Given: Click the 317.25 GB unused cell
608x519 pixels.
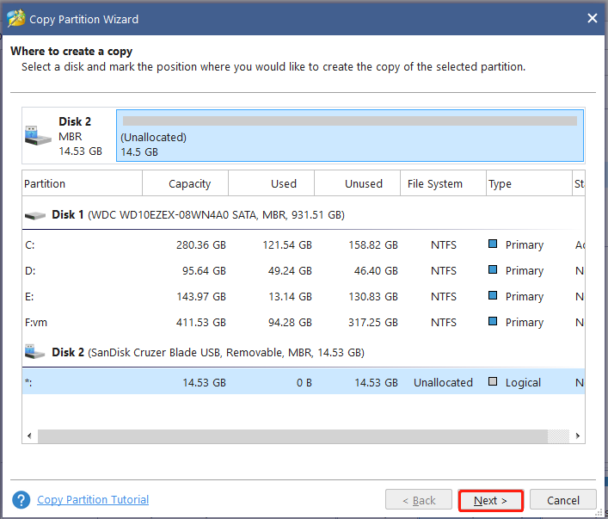Looking at the screenshot, I should (373, 322).
